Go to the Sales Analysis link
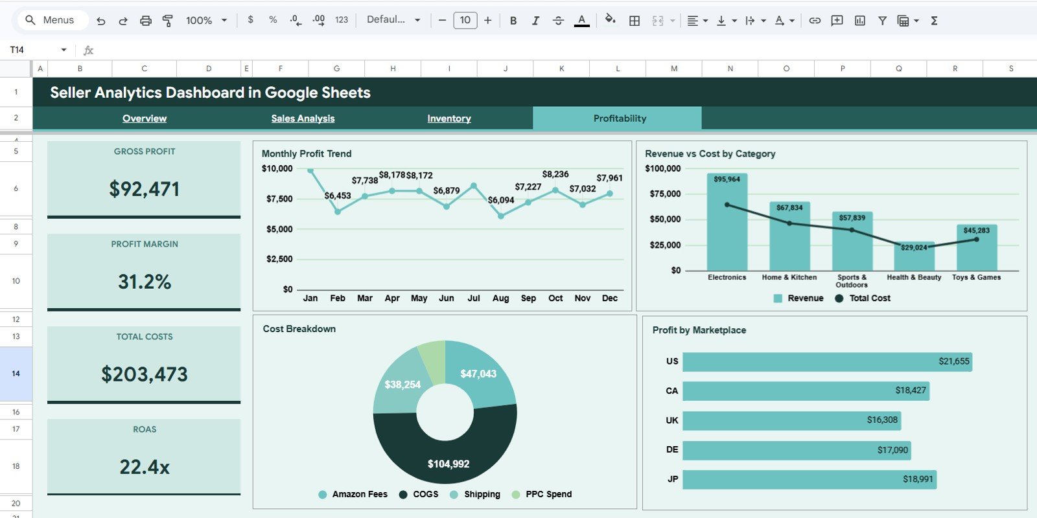 coord(303,118)
